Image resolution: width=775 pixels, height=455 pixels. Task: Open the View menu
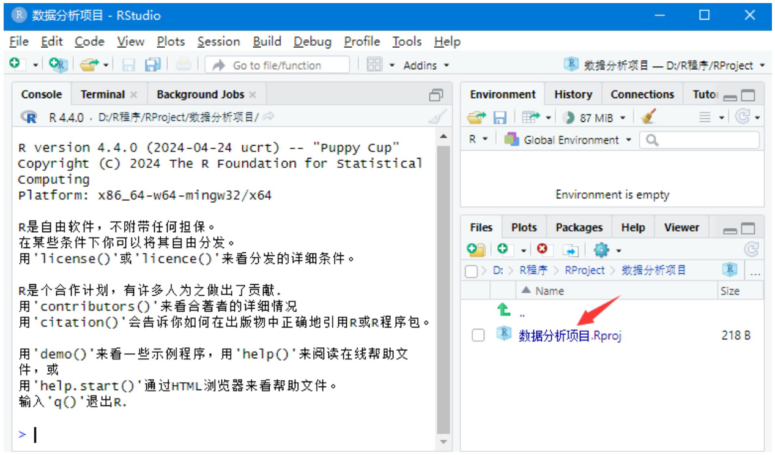(x=131, y=42)
